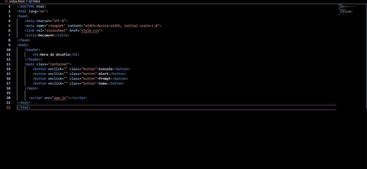Click the opening <head> tag on line 3

[23, 16]
